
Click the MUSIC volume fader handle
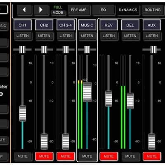pos(87,92)
